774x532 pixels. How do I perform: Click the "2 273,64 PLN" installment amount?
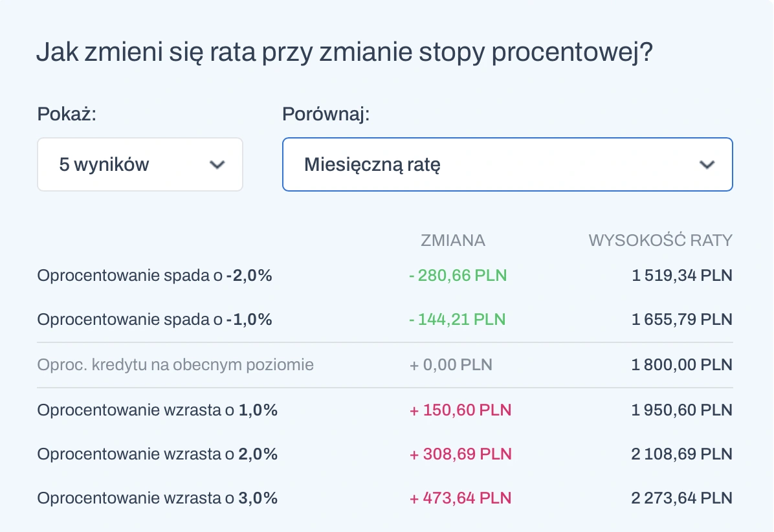point(681,498)
